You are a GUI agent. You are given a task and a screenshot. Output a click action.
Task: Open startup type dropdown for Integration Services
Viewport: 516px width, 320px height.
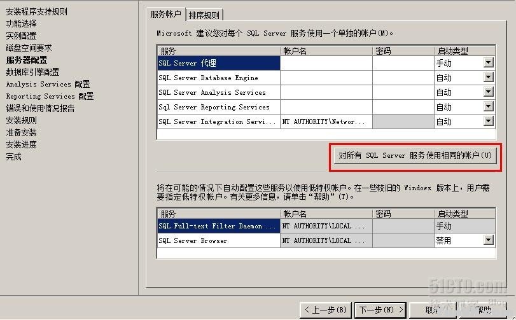[489, 121]
